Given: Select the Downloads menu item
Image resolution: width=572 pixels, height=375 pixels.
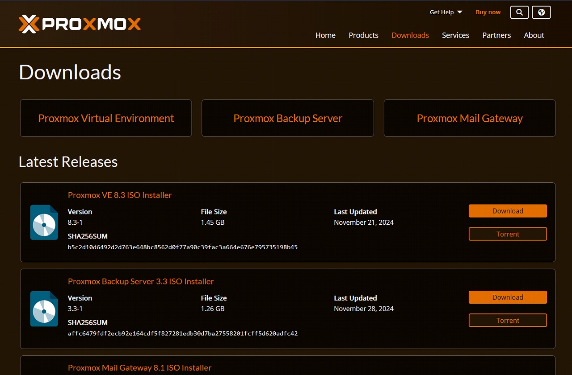Looking at the screenshot, I should (410, 35).
